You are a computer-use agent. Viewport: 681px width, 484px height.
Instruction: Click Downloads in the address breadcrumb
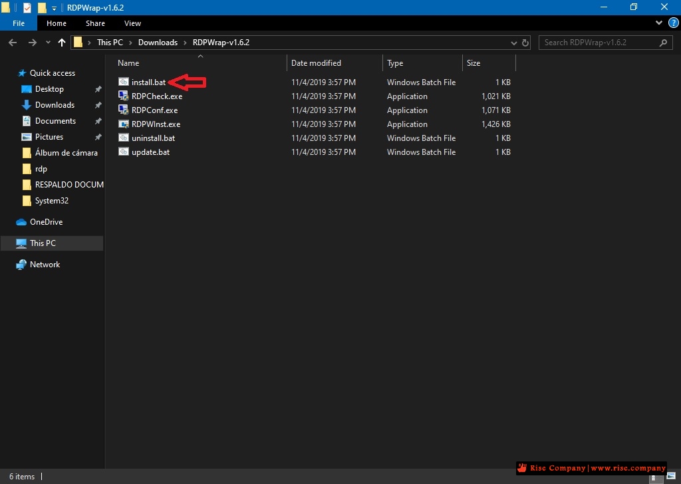click(x=158, y=43)
